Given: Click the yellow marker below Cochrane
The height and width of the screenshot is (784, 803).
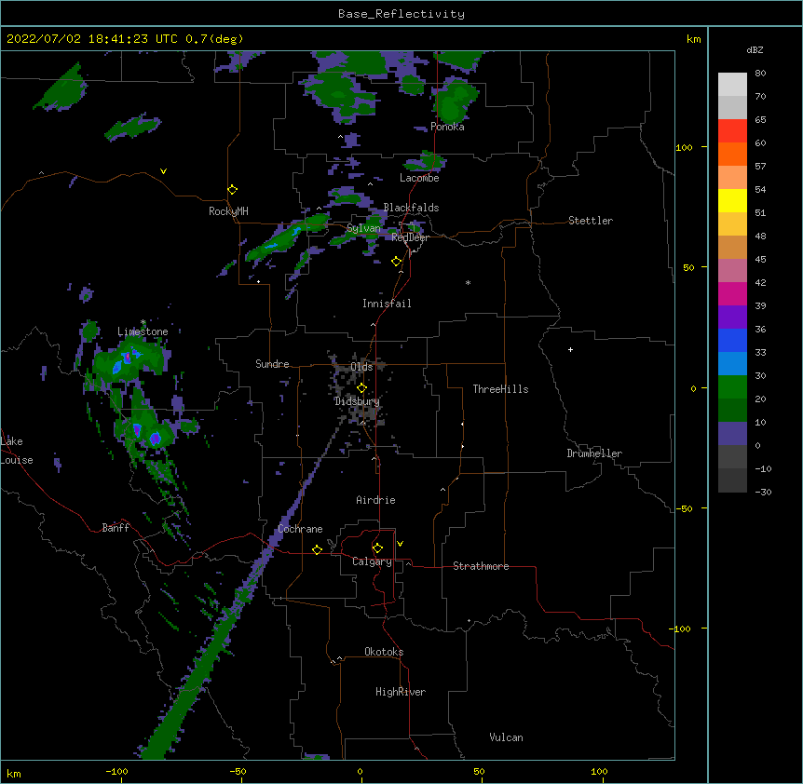Looking at the screenshot, I should 317,549.
